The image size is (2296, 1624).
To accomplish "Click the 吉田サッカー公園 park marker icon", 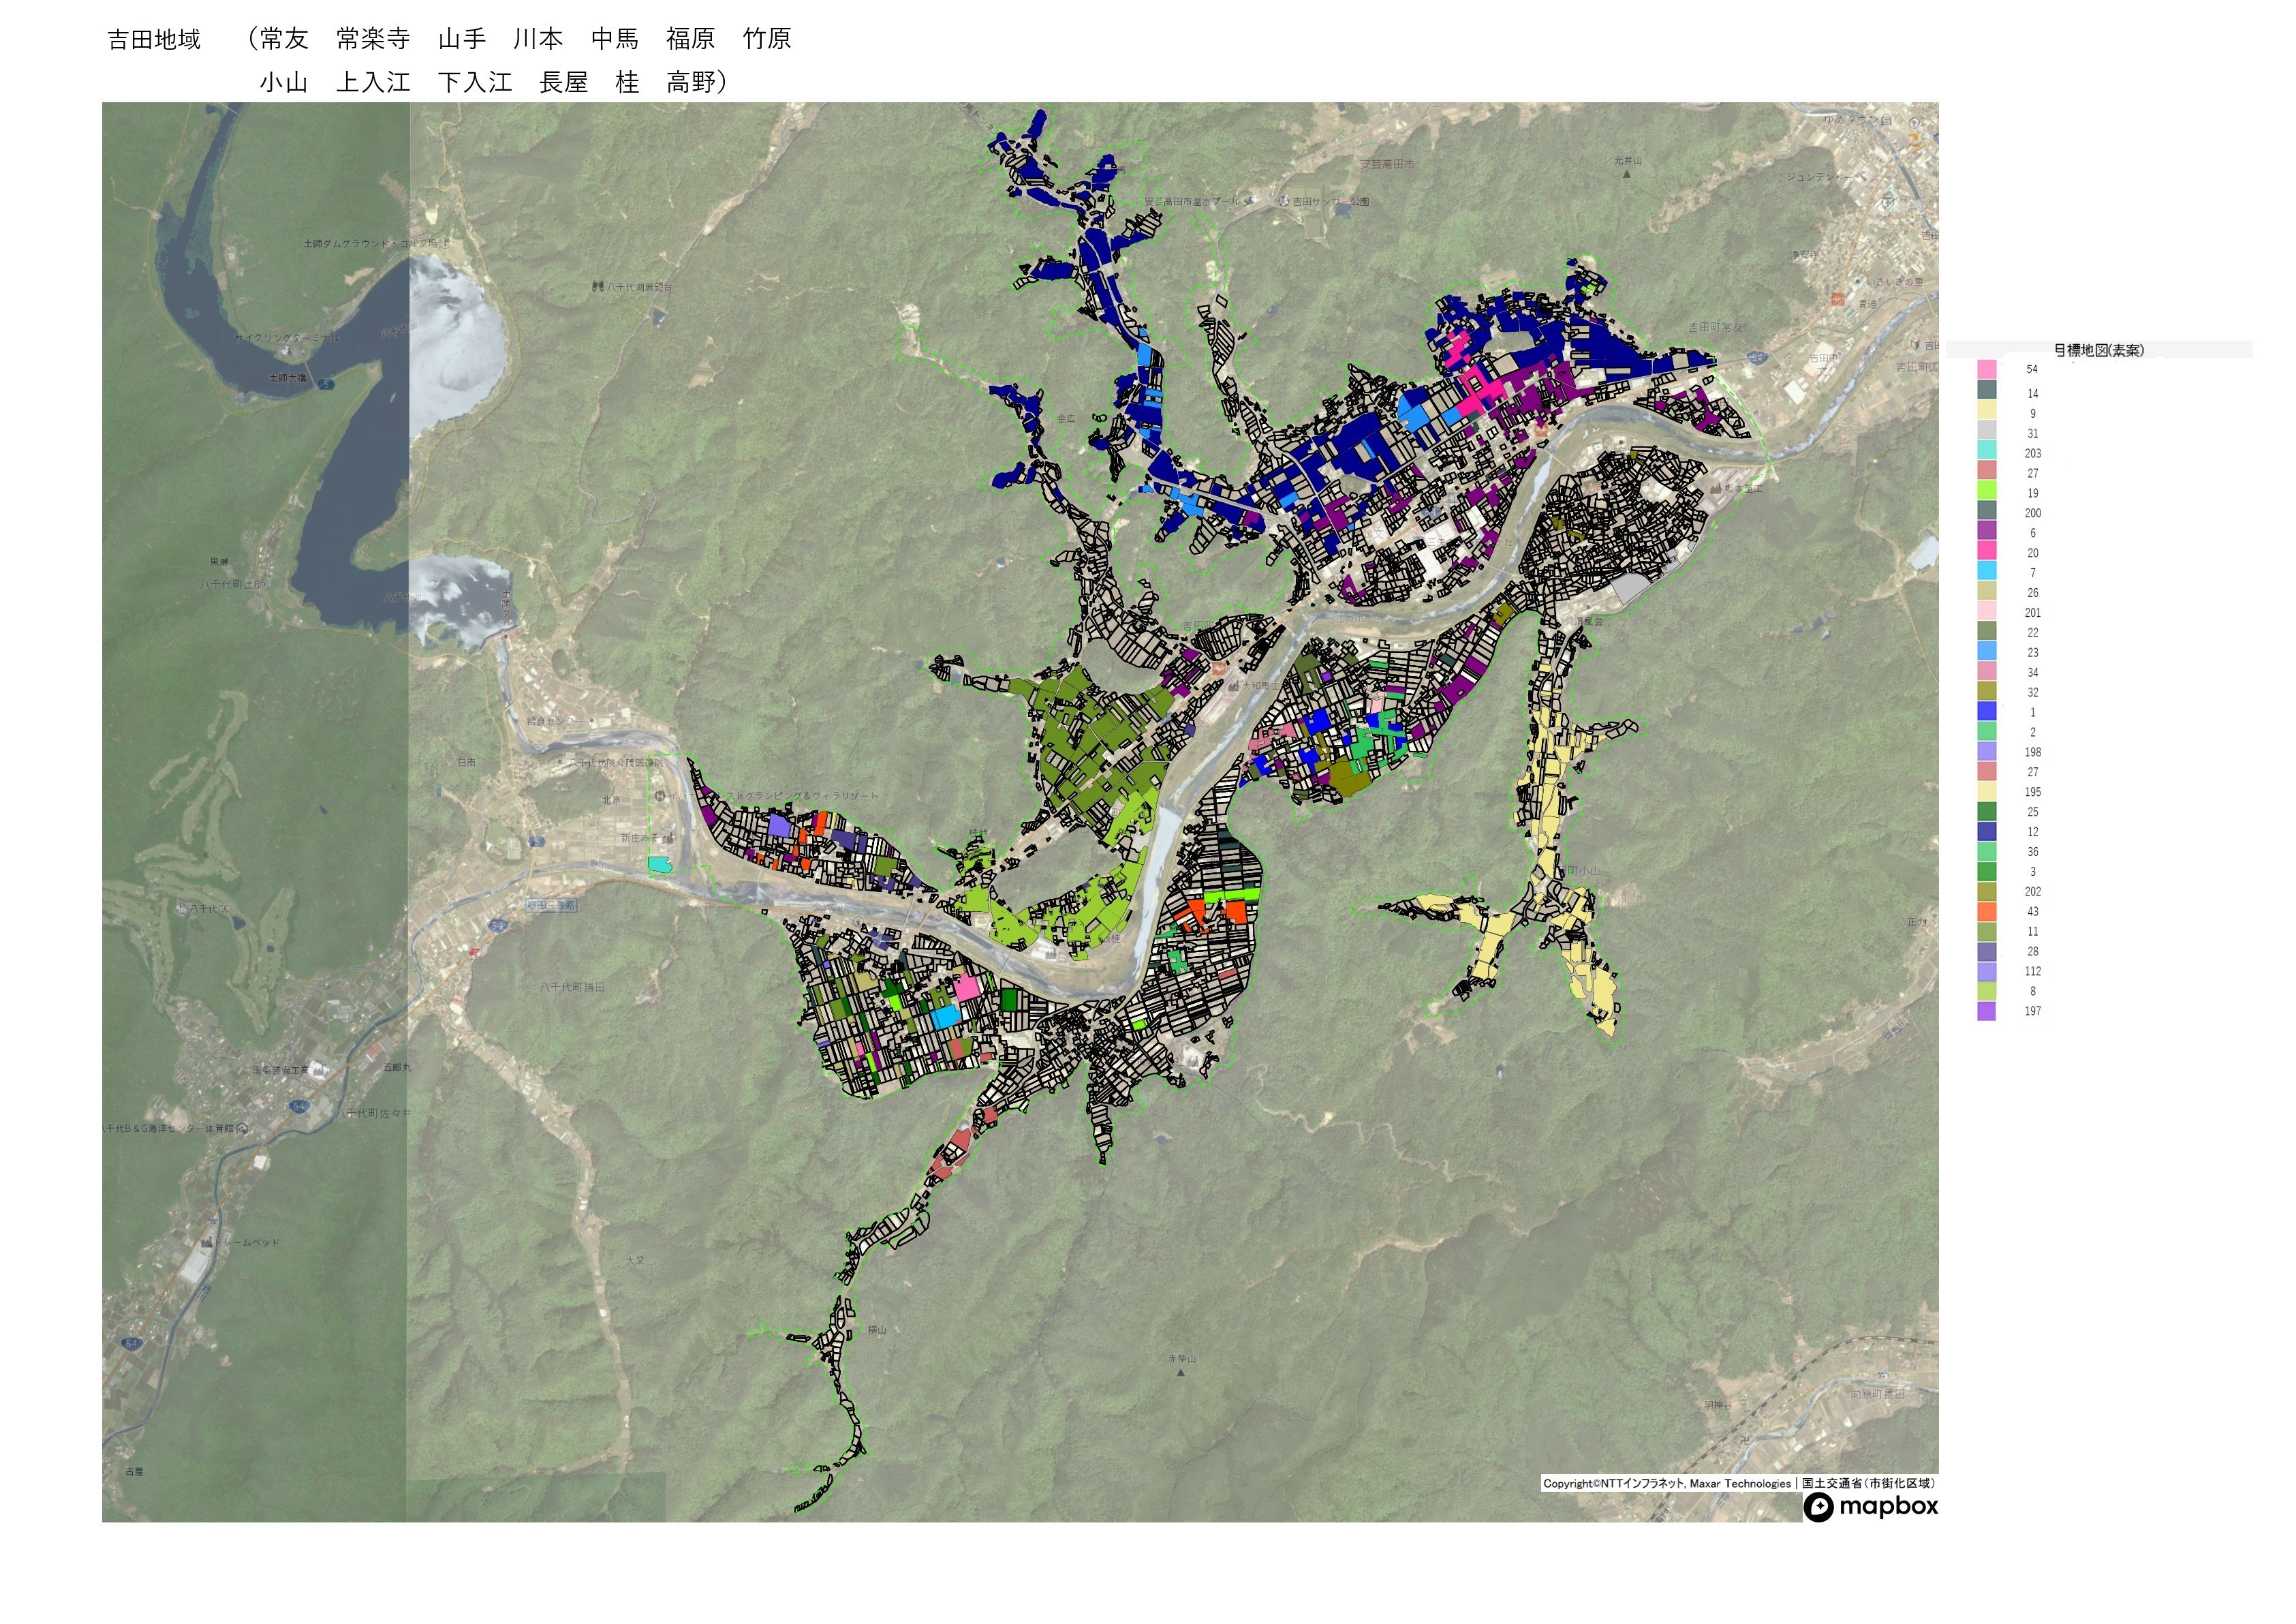I will point(1283,201).
